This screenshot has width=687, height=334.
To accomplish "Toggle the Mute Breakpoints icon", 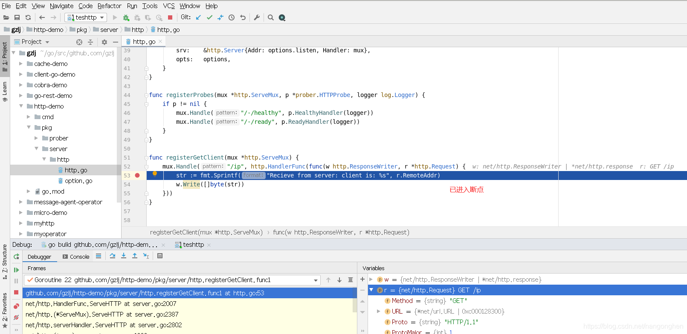I will tap(16, 317).
